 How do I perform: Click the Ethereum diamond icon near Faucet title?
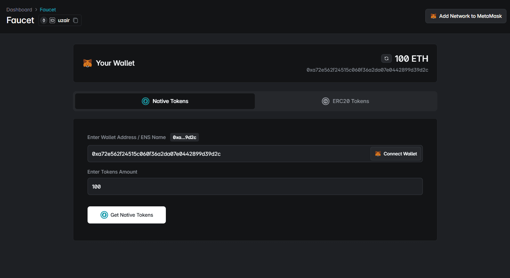(43, 20)
